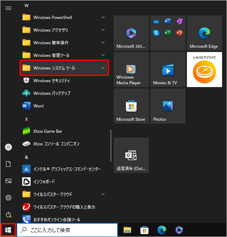This screenshot has height=237, width=227.
Task: Click the X letter group header
Action: 26,119
